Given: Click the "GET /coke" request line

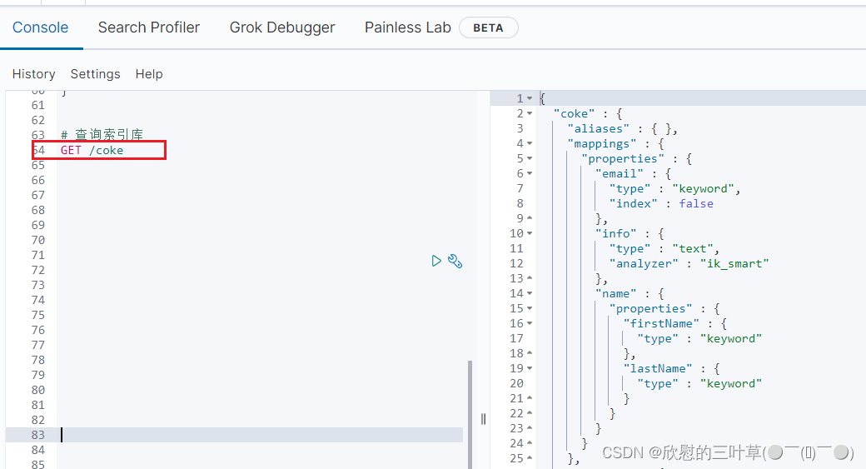Looking at the screenshot, I should [92, 150].
